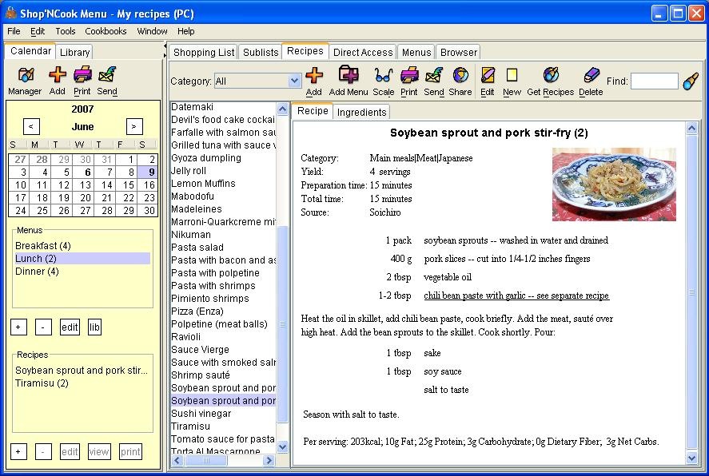Viewport: 709px width, 476px height.
Task: Open the Category dropdown set to All
Action: click(x=257, y=81)
